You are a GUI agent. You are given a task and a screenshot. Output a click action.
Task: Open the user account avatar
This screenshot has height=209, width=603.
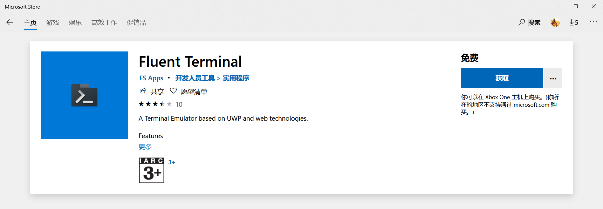[555, 22]
